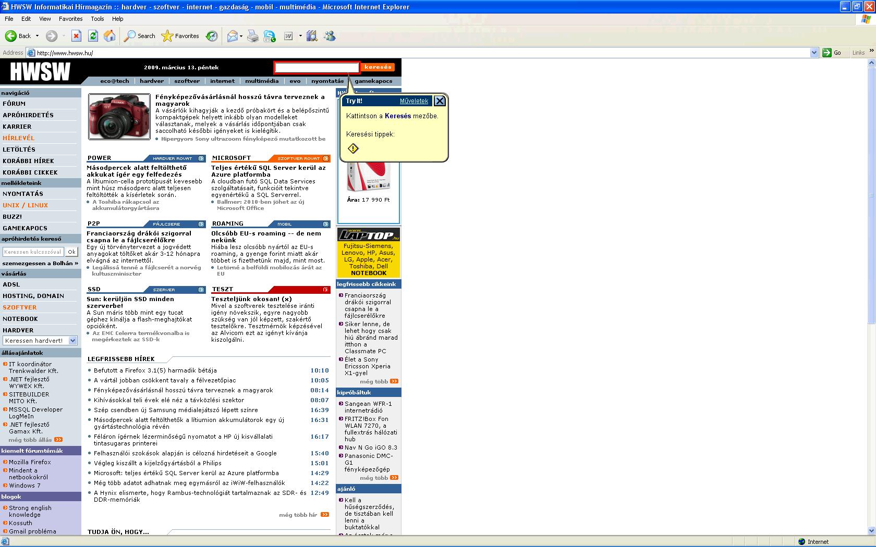Click the Internet zone globe in status bar
The height and width of the screenshot is (547, 876).
coord(802,542)
